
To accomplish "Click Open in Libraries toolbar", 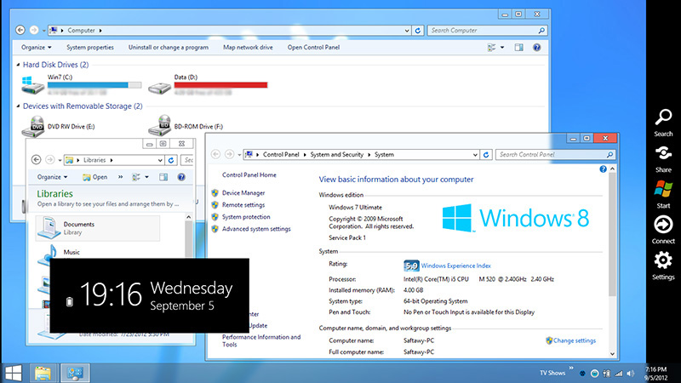I will [95, 177].
